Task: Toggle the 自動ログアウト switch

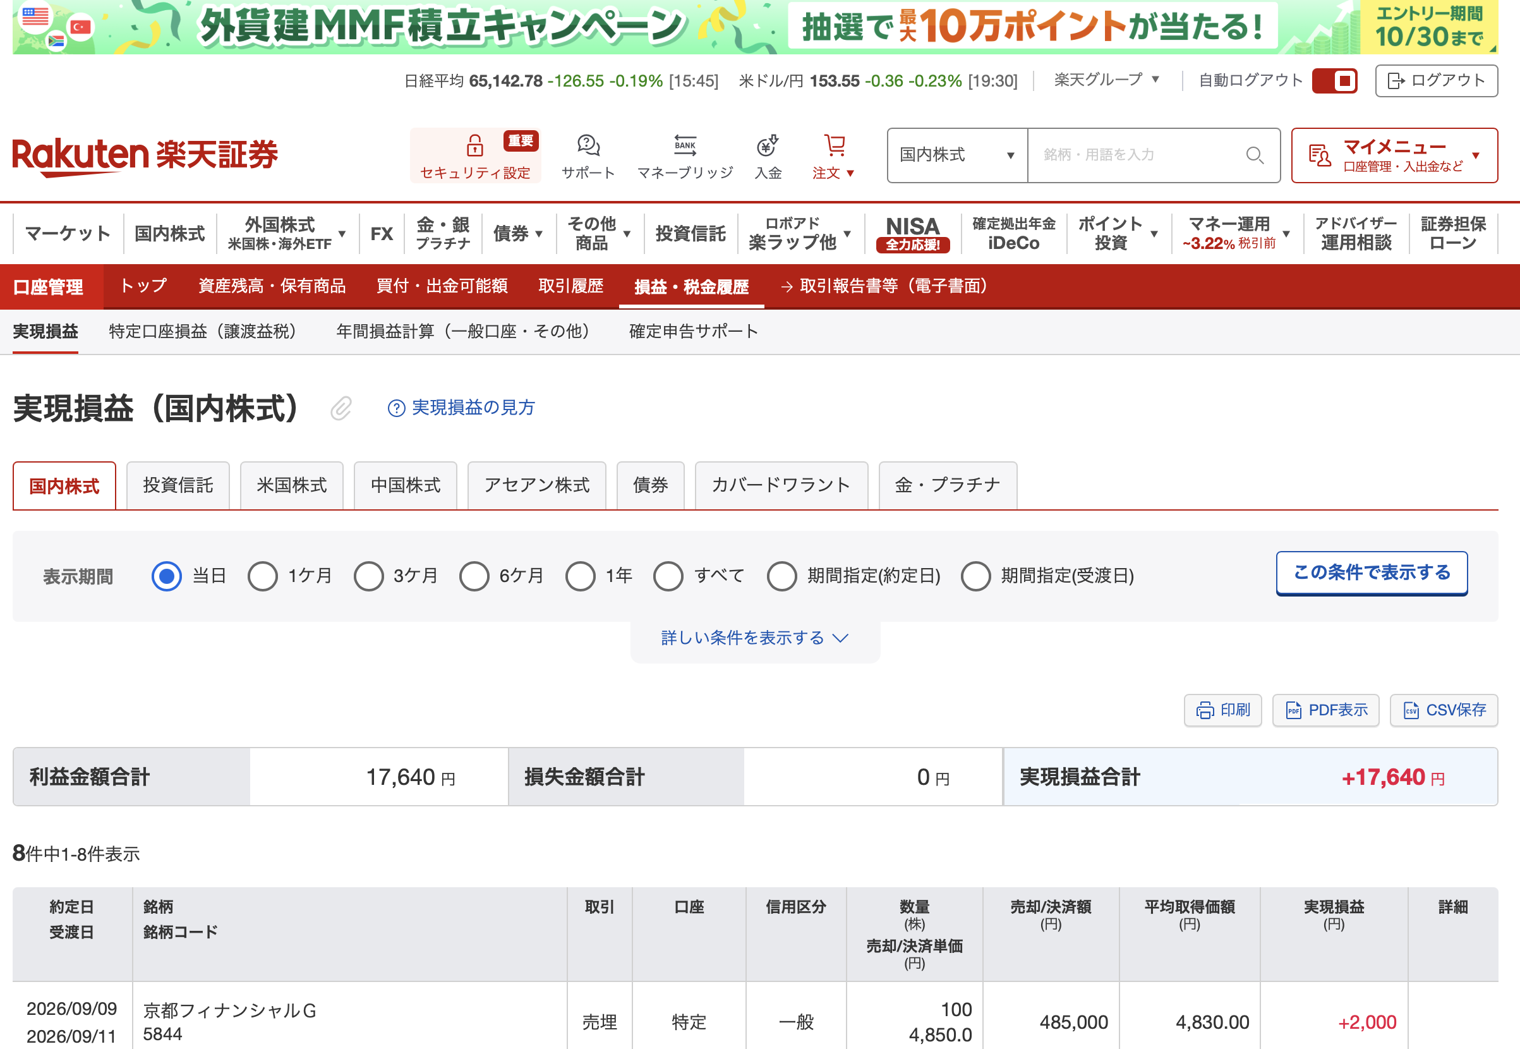Action: [1334, 81]
